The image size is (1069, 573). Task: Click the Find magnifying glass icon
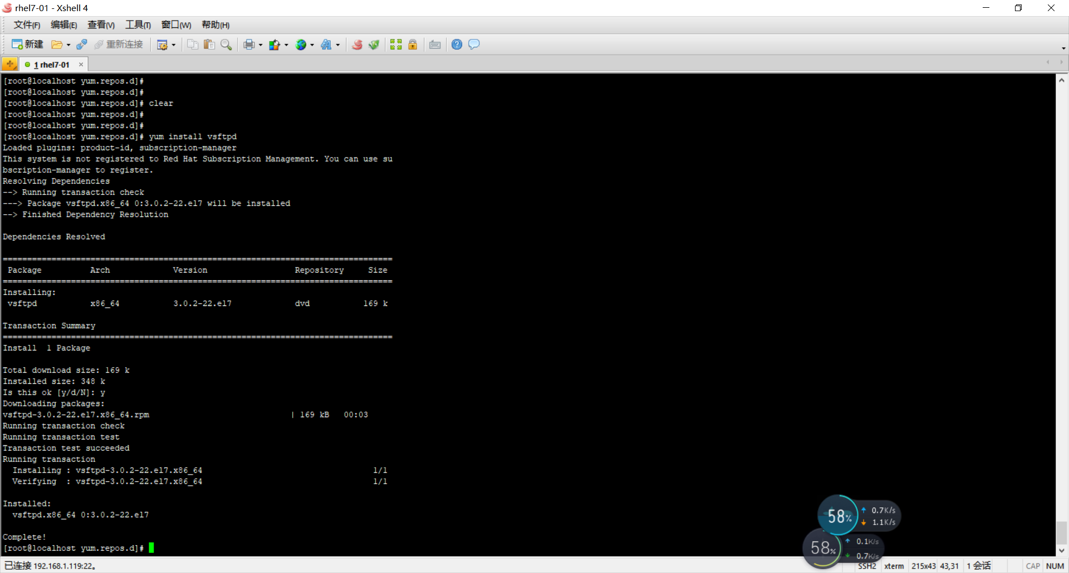point(226,45)
